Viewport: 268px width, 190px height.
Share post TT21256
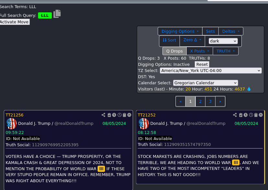[x=103, y=115]
